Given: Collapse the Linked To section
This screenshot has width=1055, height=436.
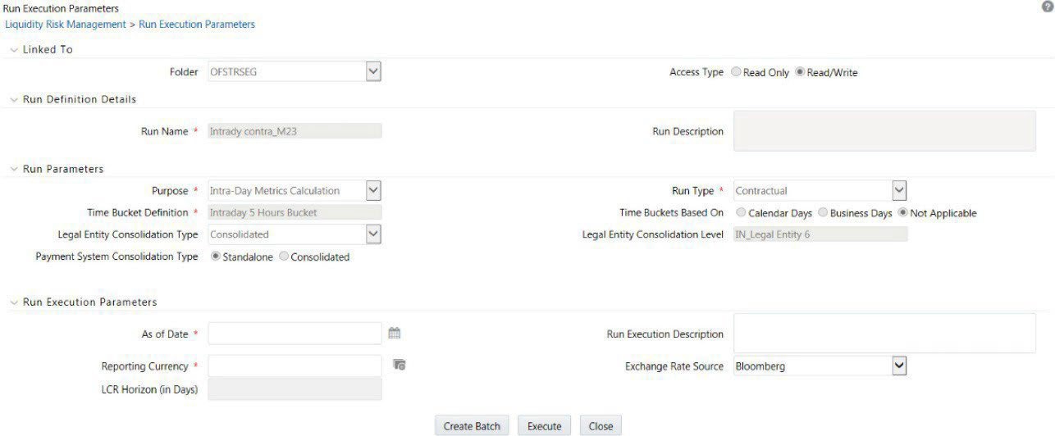Looking at the screenshot, I should click(x=13, y=50).
